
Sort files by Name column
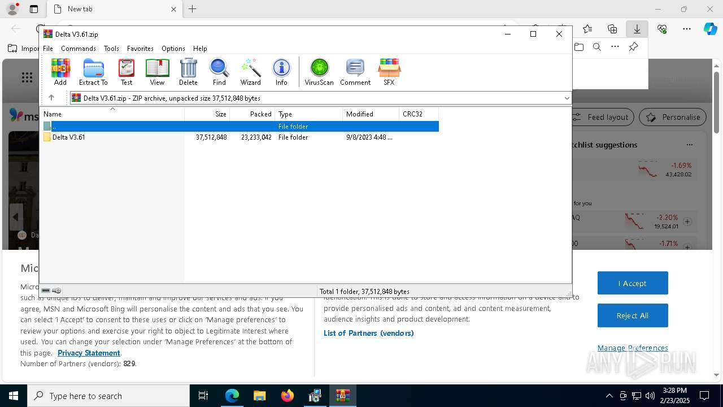tap(112, 114)
